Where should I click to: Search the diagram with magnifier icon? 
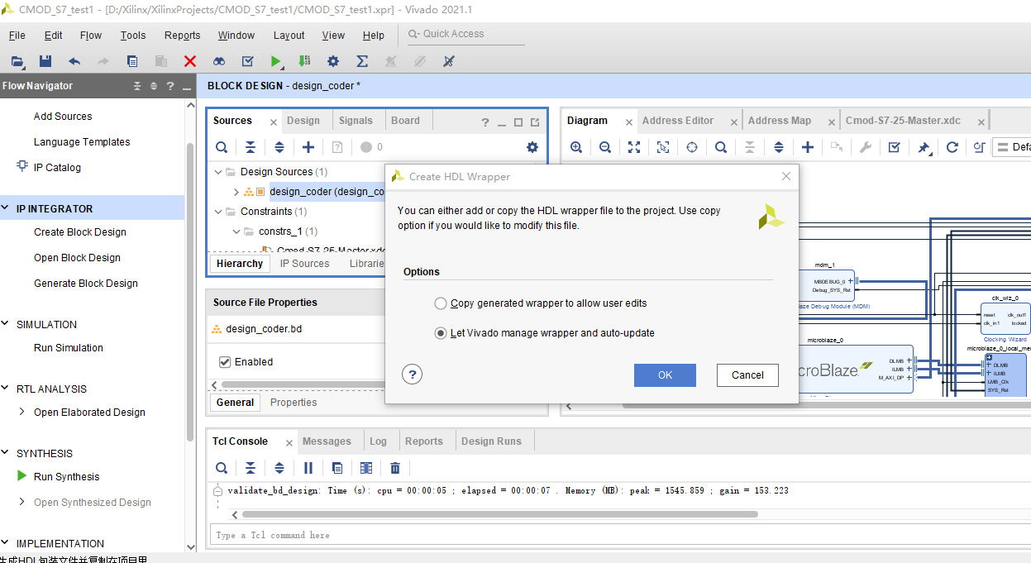coord(721,147)
